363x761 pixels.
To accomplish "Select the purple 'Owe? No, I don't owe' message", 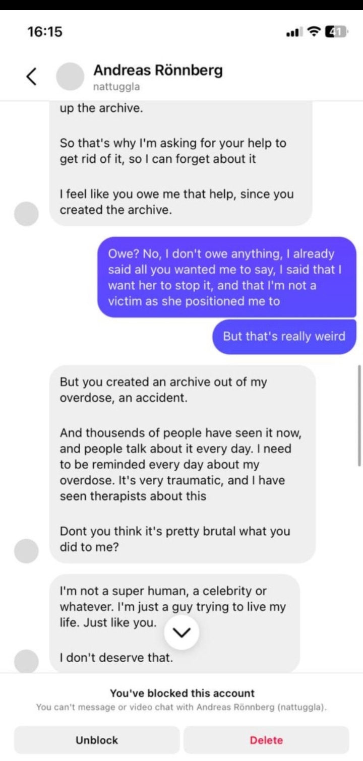I will click(x=227, y=277).
